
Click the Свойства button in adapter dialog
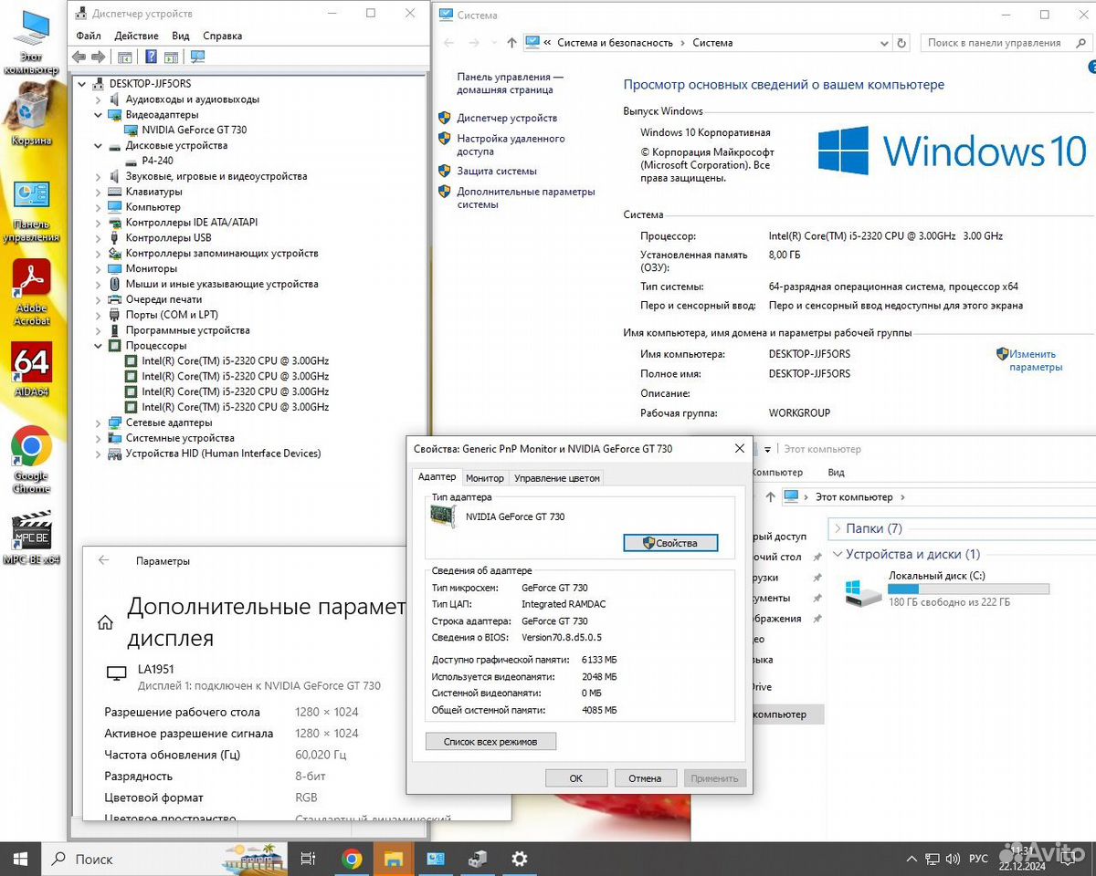[670, 543]
